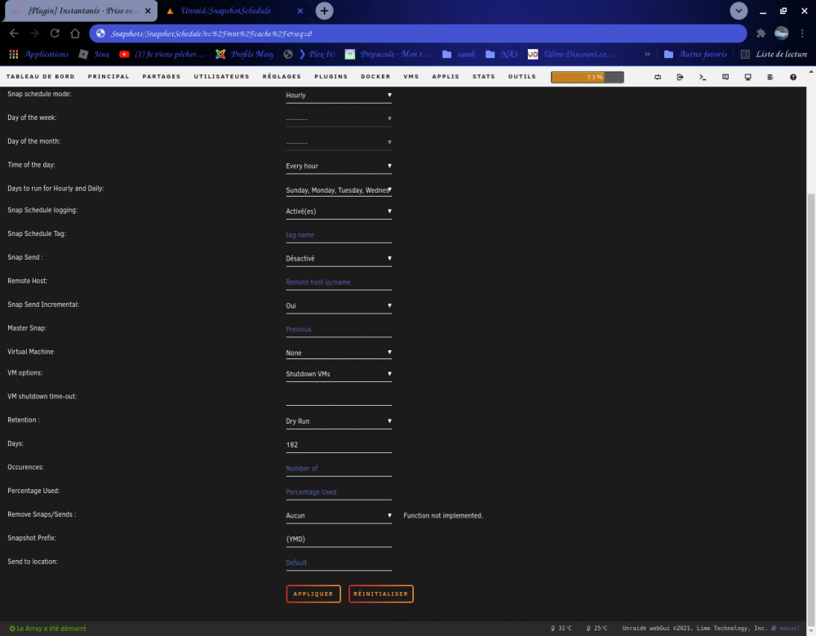Click the tab search chevron button

(738, 11)
